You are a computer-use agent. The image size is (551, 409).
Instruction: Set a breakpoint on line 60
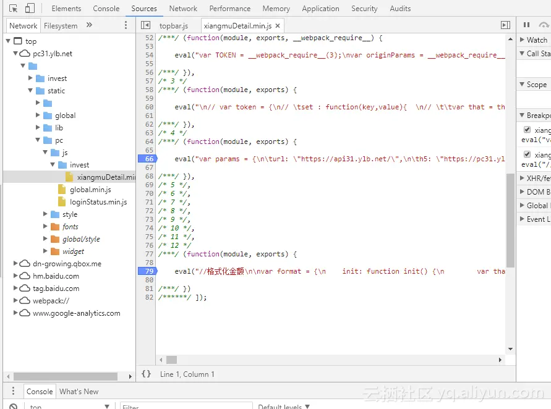click(x=149, y=107)
